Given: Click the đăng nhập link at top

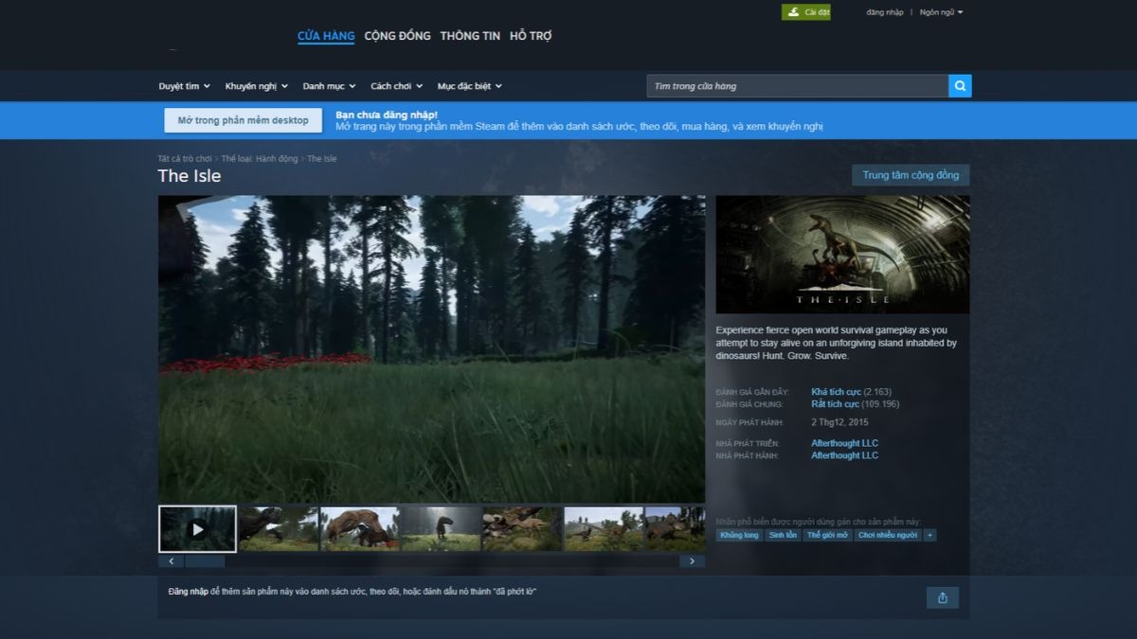Looking at the screenshot, I should 885,12.
